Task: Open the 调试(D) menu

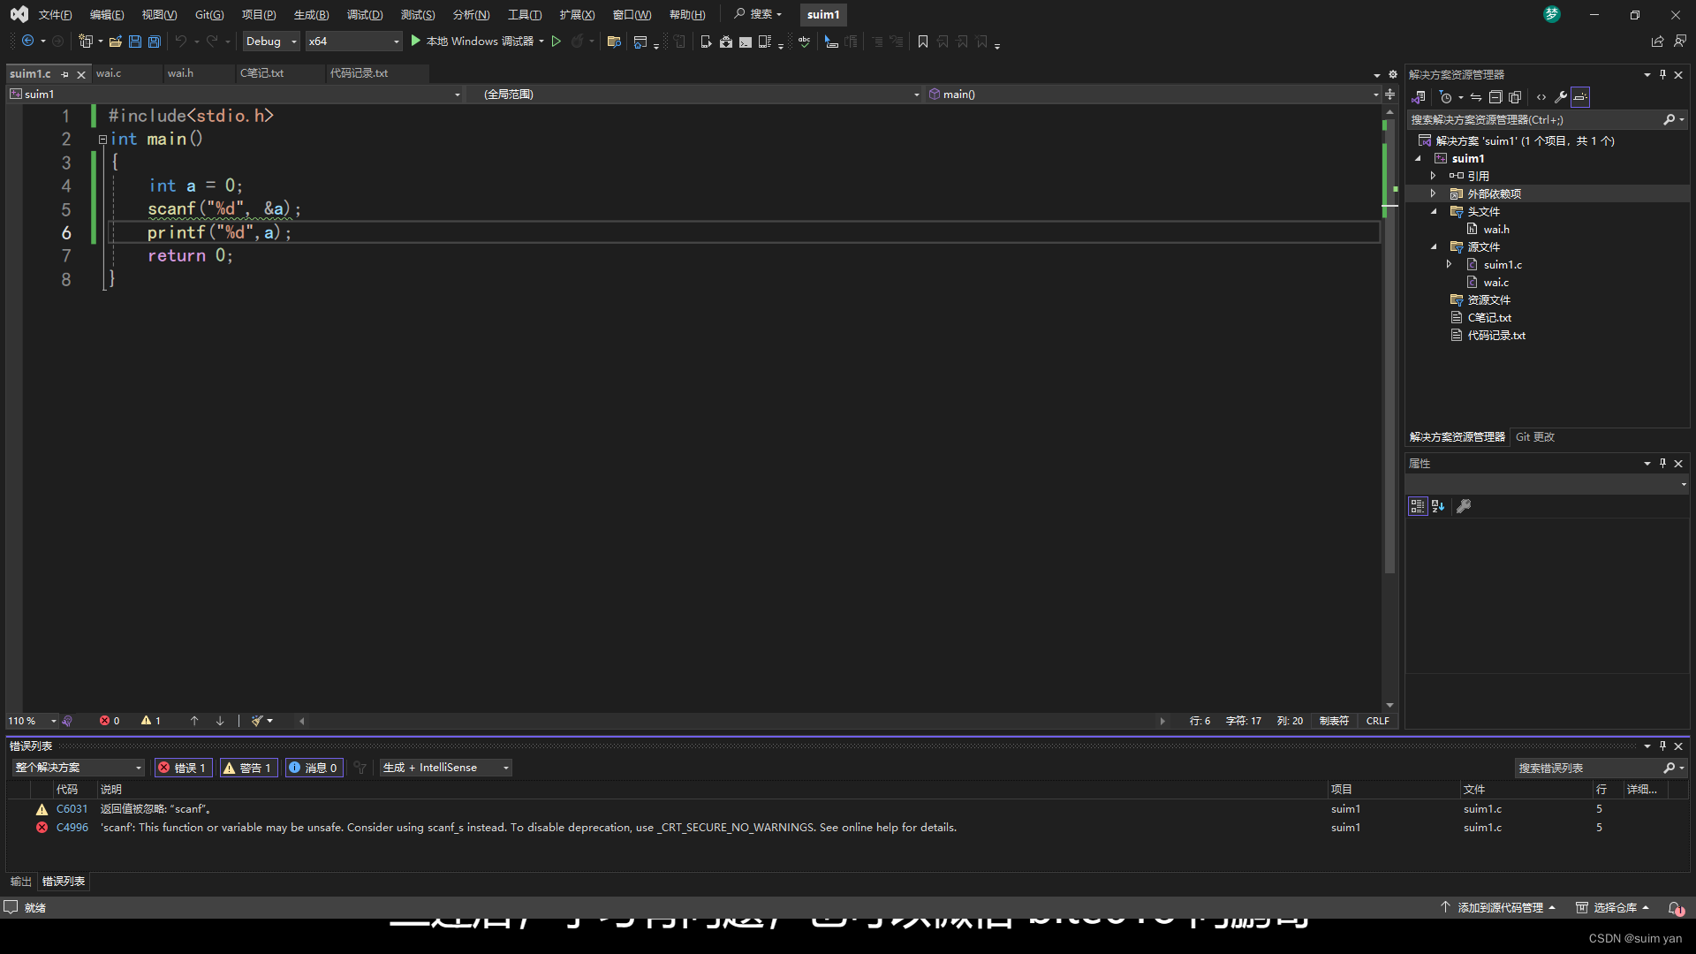Action: pyautogui.click(x=365, y=14)
